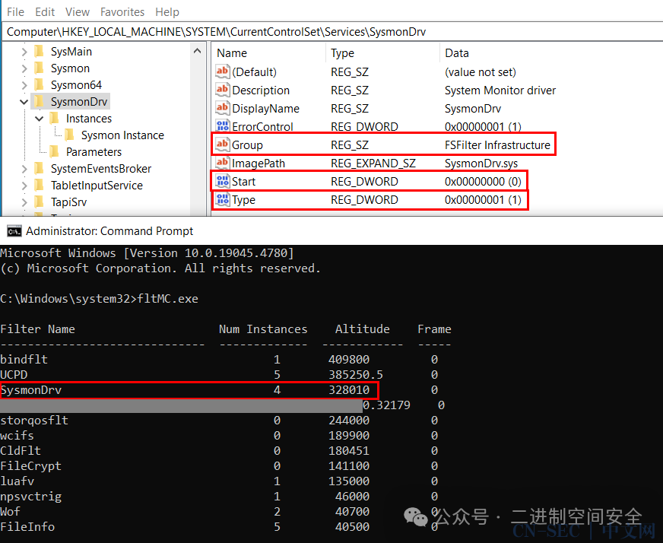Open the Edit menu
Image resolution: width=663 pixels, height=543 pixels.
tap(45, 12)
